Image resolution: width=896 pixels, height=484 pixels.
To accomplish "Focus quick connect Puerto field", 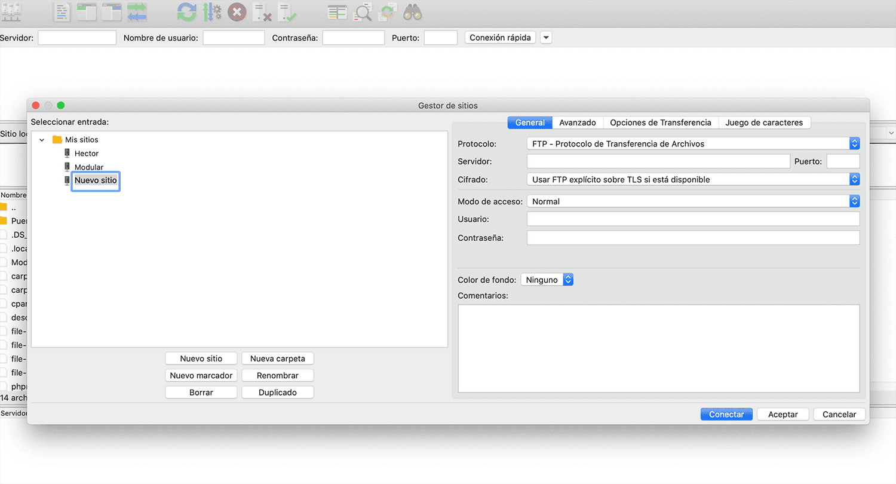I will [441, 38].
